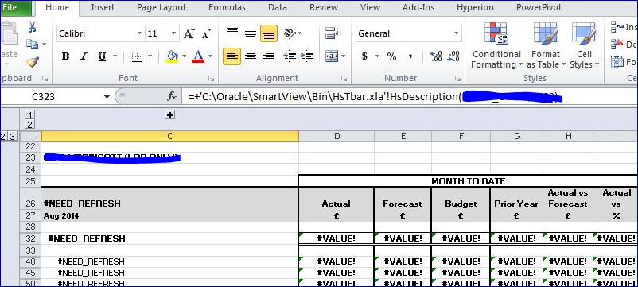Screen dimensions: 638x287
Task: Open Font dialog launcher
Action: [x=211, y=78]
